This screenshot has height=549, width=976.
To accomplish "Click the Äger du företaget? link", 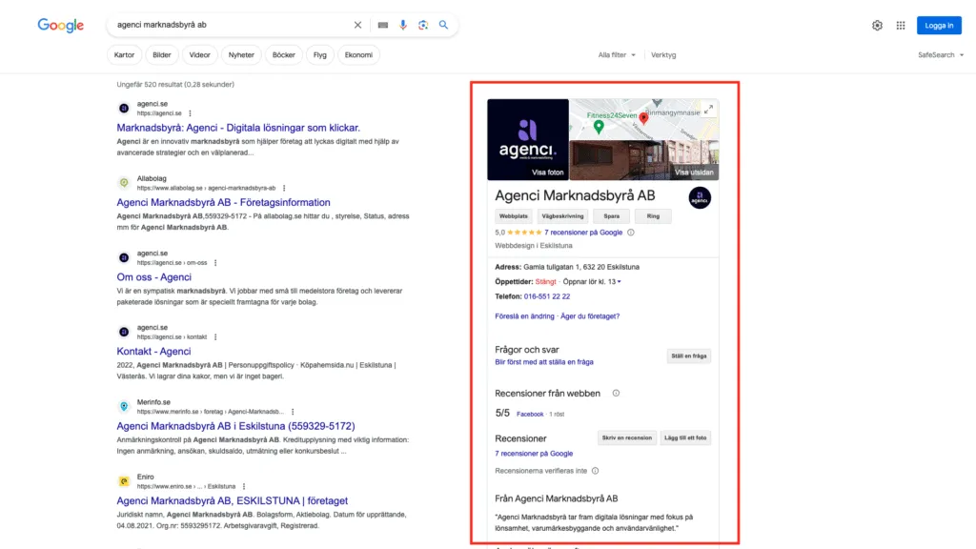I will (x=590, y=316).
